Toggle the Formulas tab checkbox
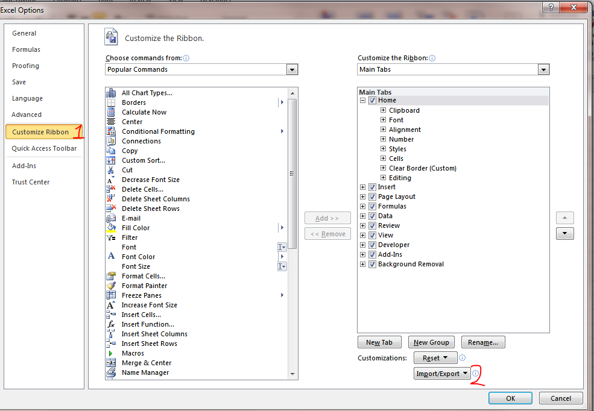 pyautogui.click(x=372, y=206)
